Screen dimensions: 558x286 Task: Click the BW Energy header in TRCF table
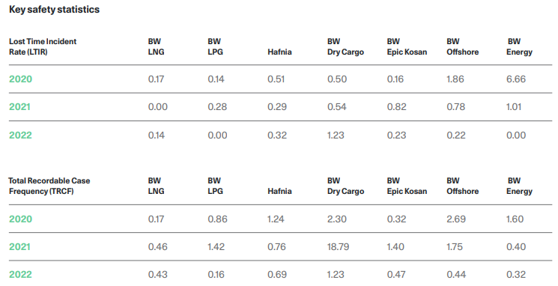519,186
